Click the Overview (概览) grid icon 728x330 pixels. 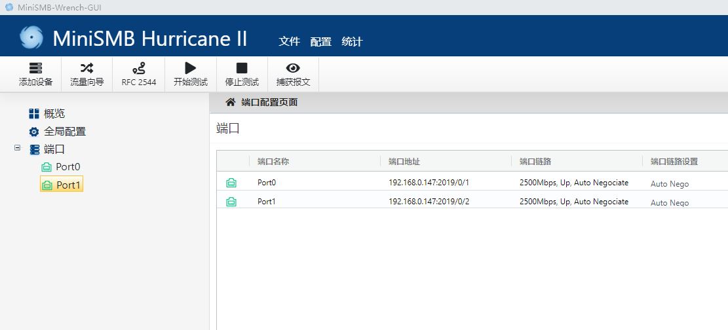coord(34,114)
